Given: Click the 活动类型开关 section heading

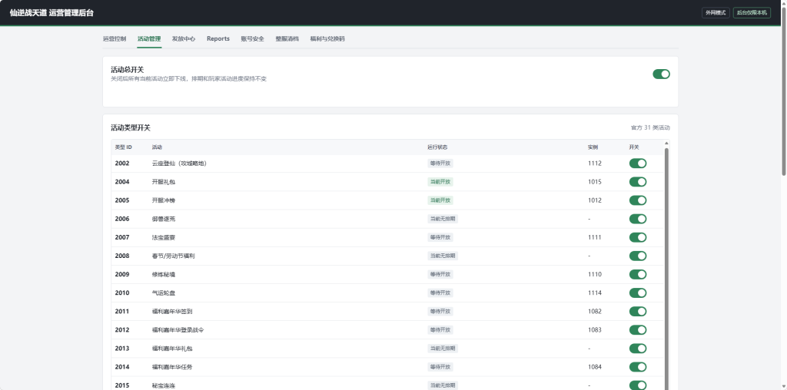Looking at the screenshot, I should pos(131,128).
